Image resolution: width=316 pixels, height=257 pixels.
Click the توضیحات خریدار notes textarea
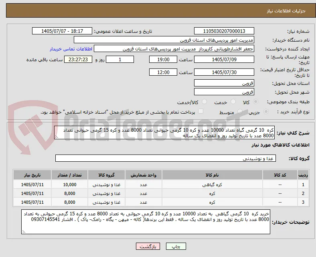(146, 222)
